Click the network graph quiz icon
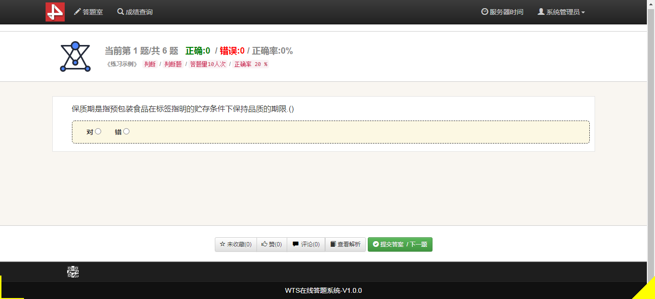655x299 pixels. click(x=75, y=57)
